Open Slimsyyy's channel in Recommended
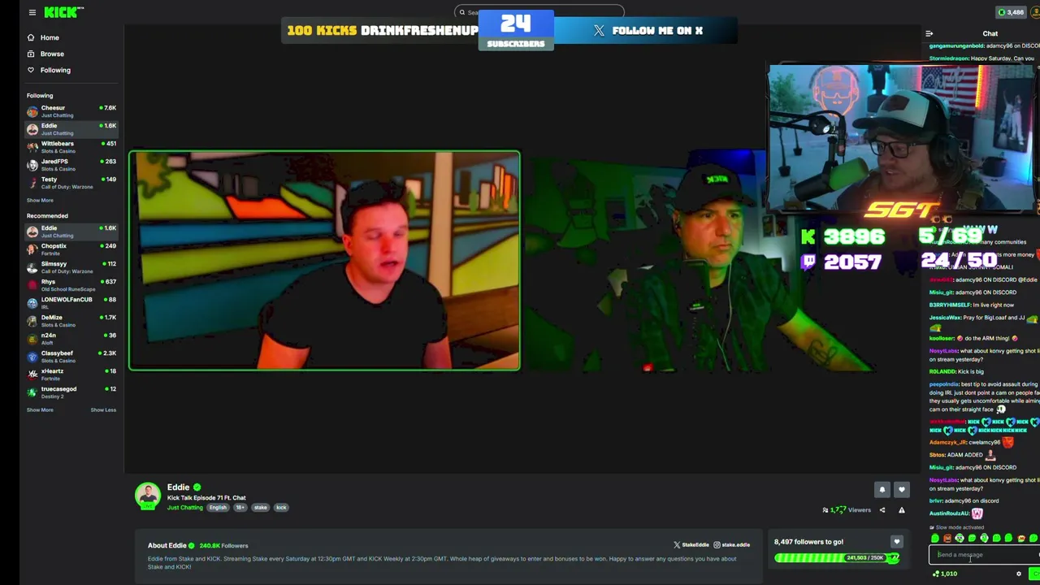The width and height of the screenshot is (1040, 585). (71, 267)
